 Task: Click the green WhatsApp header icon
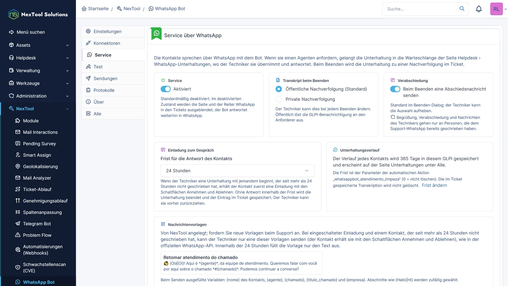pyautogui.click(x=157, y=33)
